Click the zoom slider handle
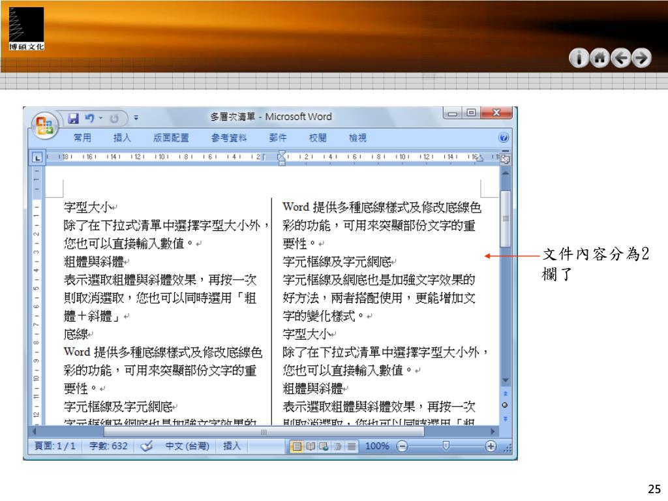Image resolution: width=668 pixels, height=501 pixels. [x=446, y=446]
